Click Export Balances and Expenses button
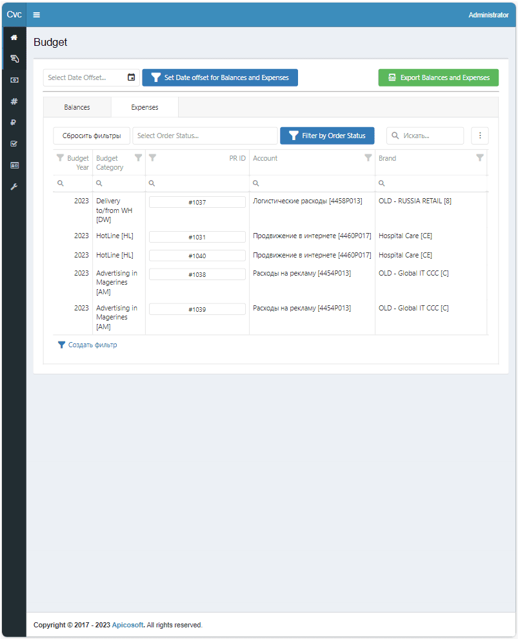Image resolution: width=518 pixels, height=639 pixels. pos(438,77)
